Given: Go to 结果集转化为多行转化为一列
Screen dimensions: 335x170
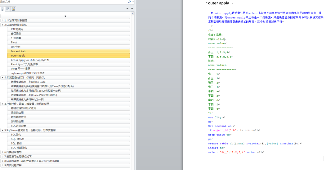Looking at the screenshot, I should pyautogui.click(x=68, y=99).
